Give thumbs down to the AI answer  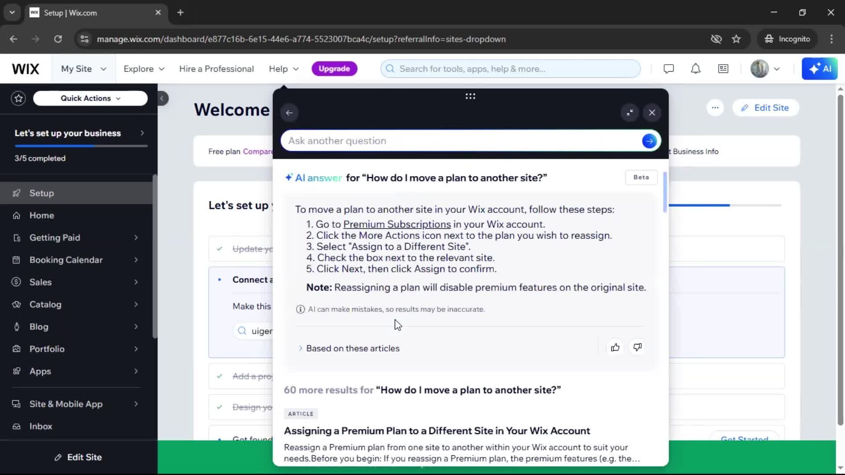[637, 347]
